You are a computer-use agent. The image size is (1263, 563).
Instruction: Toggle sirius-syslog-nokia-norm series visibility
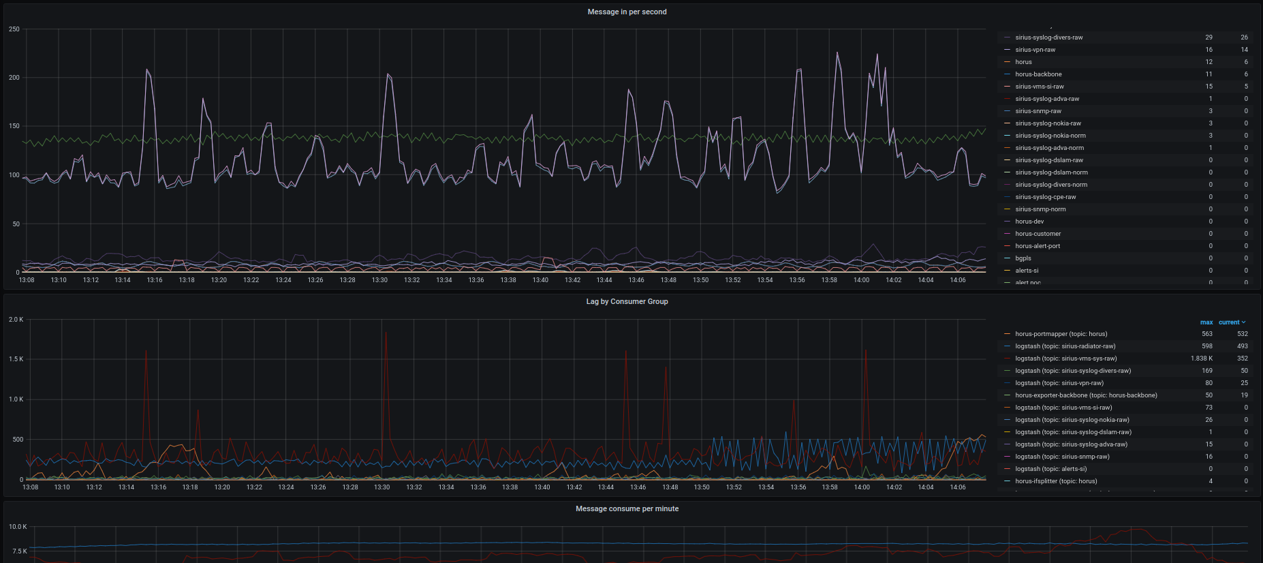pyautogui.click(x=1050, y=136)
